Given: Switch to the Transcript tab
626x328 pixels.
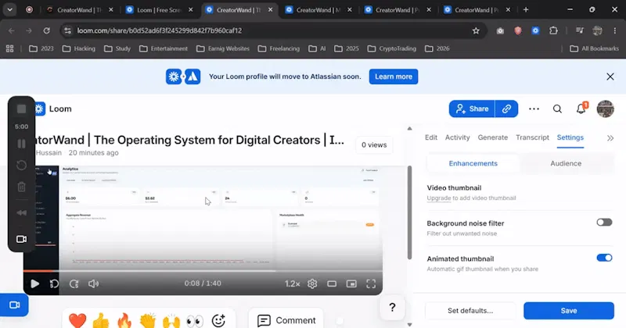Looking at the screenshot, I should click(x=532, y=137).
